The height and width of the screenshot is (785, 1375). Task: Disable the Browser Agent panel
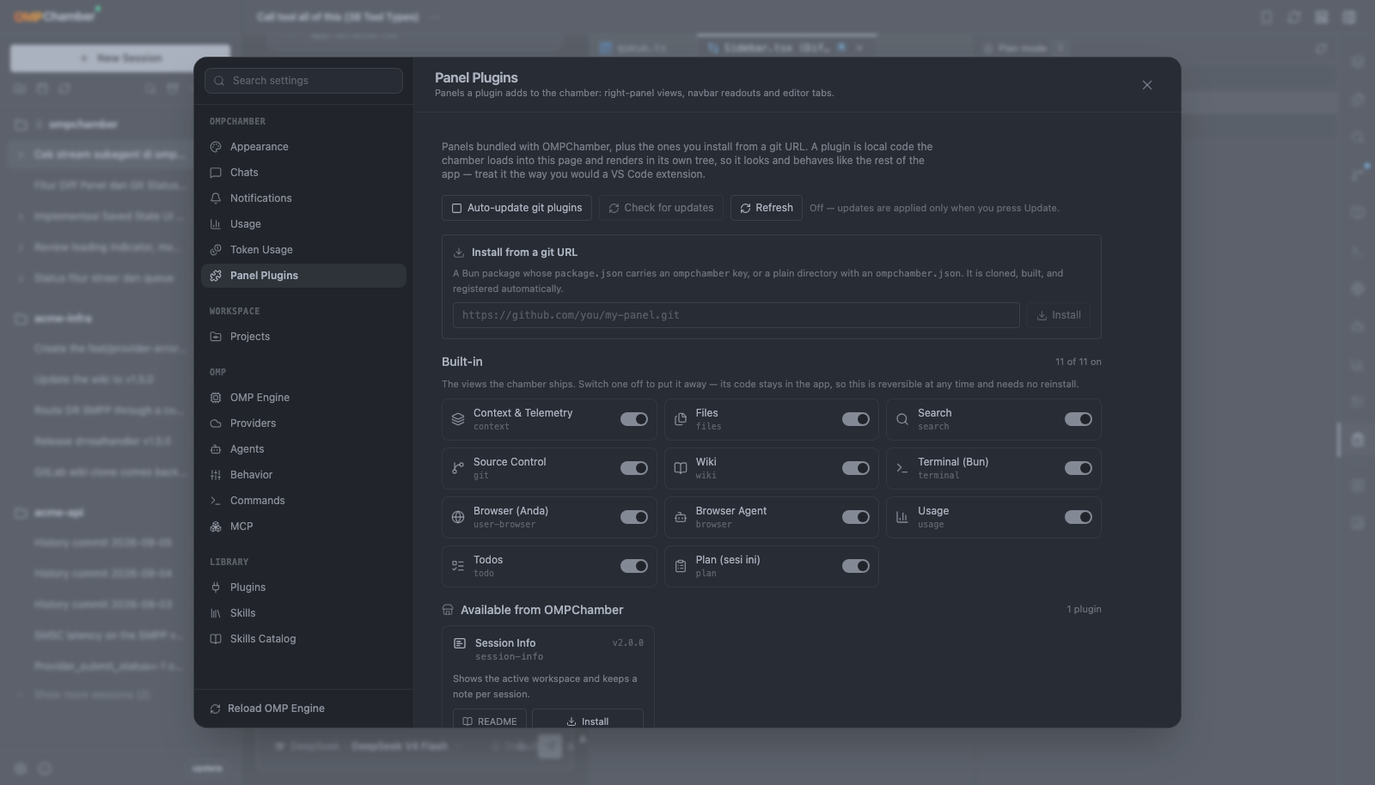[856, 517]
